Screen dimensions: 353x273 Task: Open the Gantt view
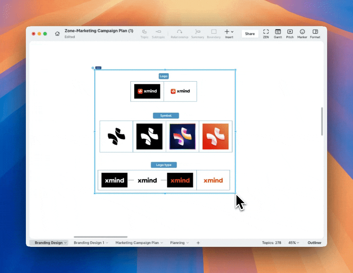(x=278, y=34)
